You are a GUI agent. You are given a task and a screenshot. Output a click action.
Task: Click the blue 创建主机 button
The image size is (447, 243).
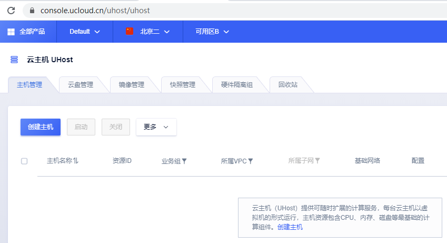point(41,127)
